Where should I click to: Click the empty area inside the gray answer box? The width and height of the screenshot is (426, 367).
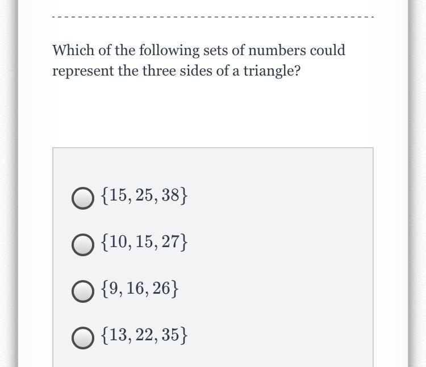[280, 258]
